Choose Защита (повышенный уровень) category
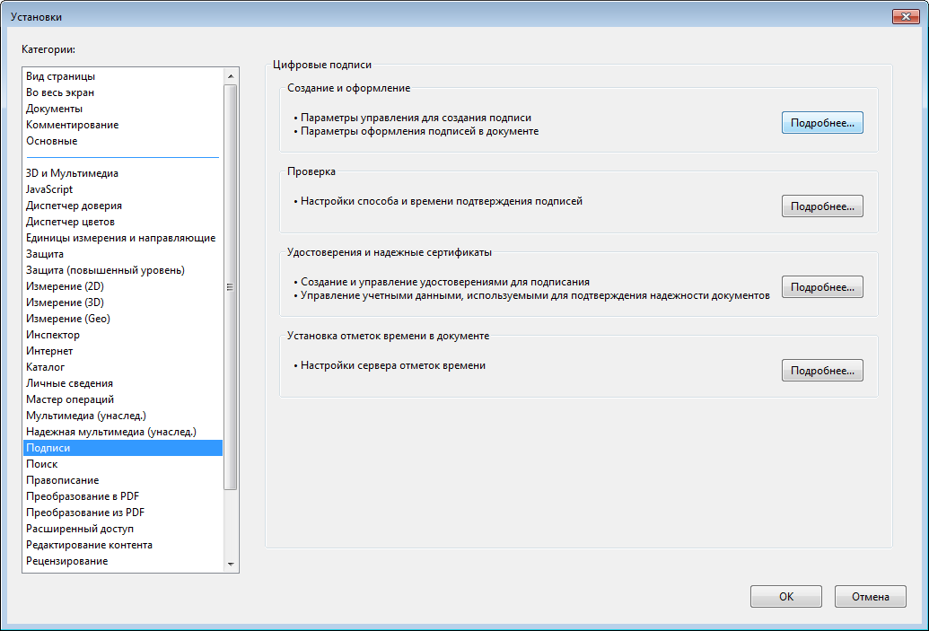The image size is (929, 631). [106, 270]
